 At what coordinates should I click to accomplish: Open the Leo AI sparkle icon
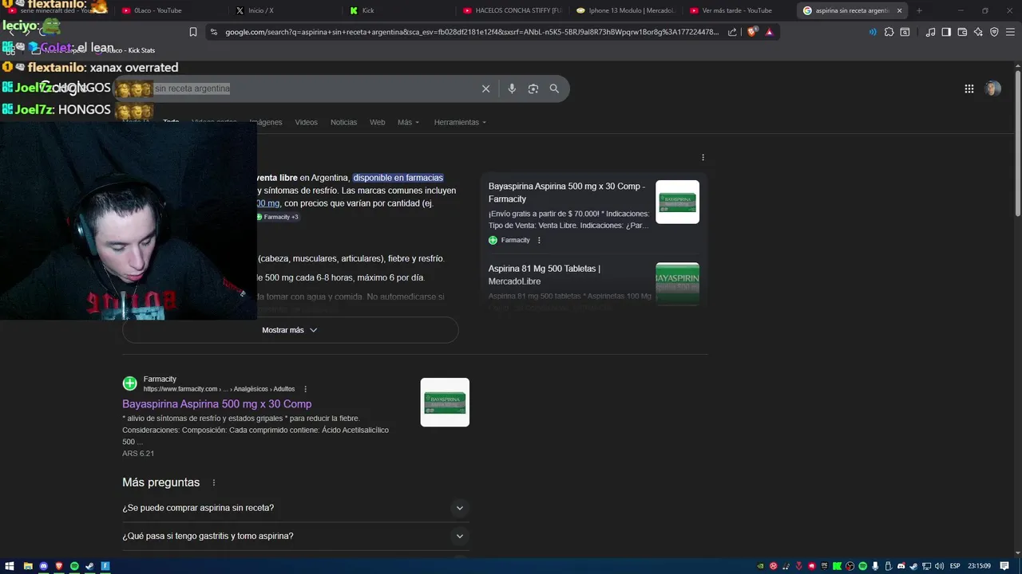coord(978,32)
